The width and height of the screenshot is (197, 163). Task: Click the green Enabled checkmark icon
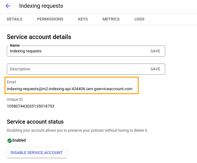coord(10,141)
